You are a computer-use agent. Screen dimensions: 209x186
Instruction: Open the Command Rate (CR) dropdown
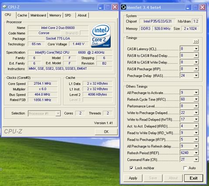click(x=196, y=159)
